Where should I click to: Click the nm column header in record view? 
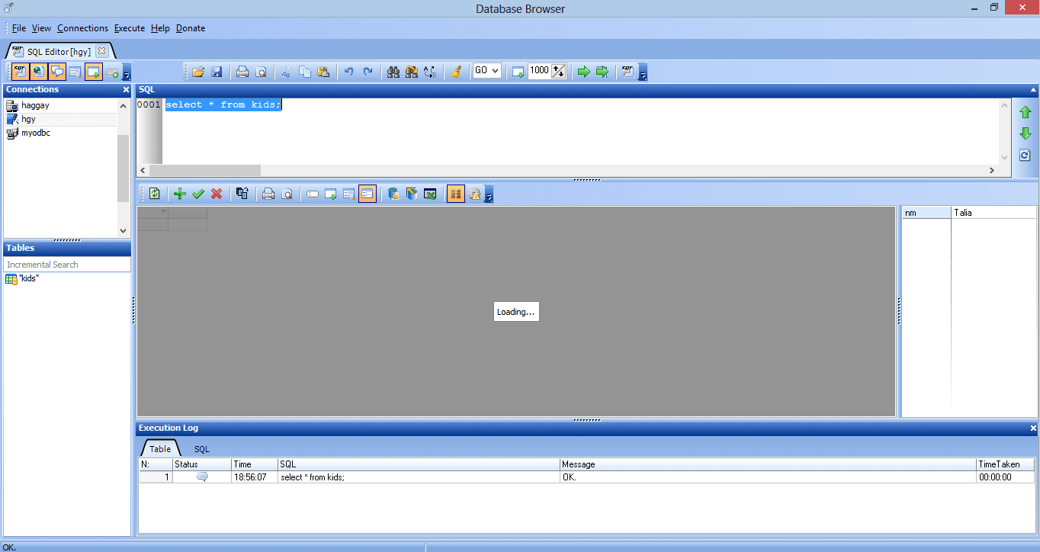926,213
